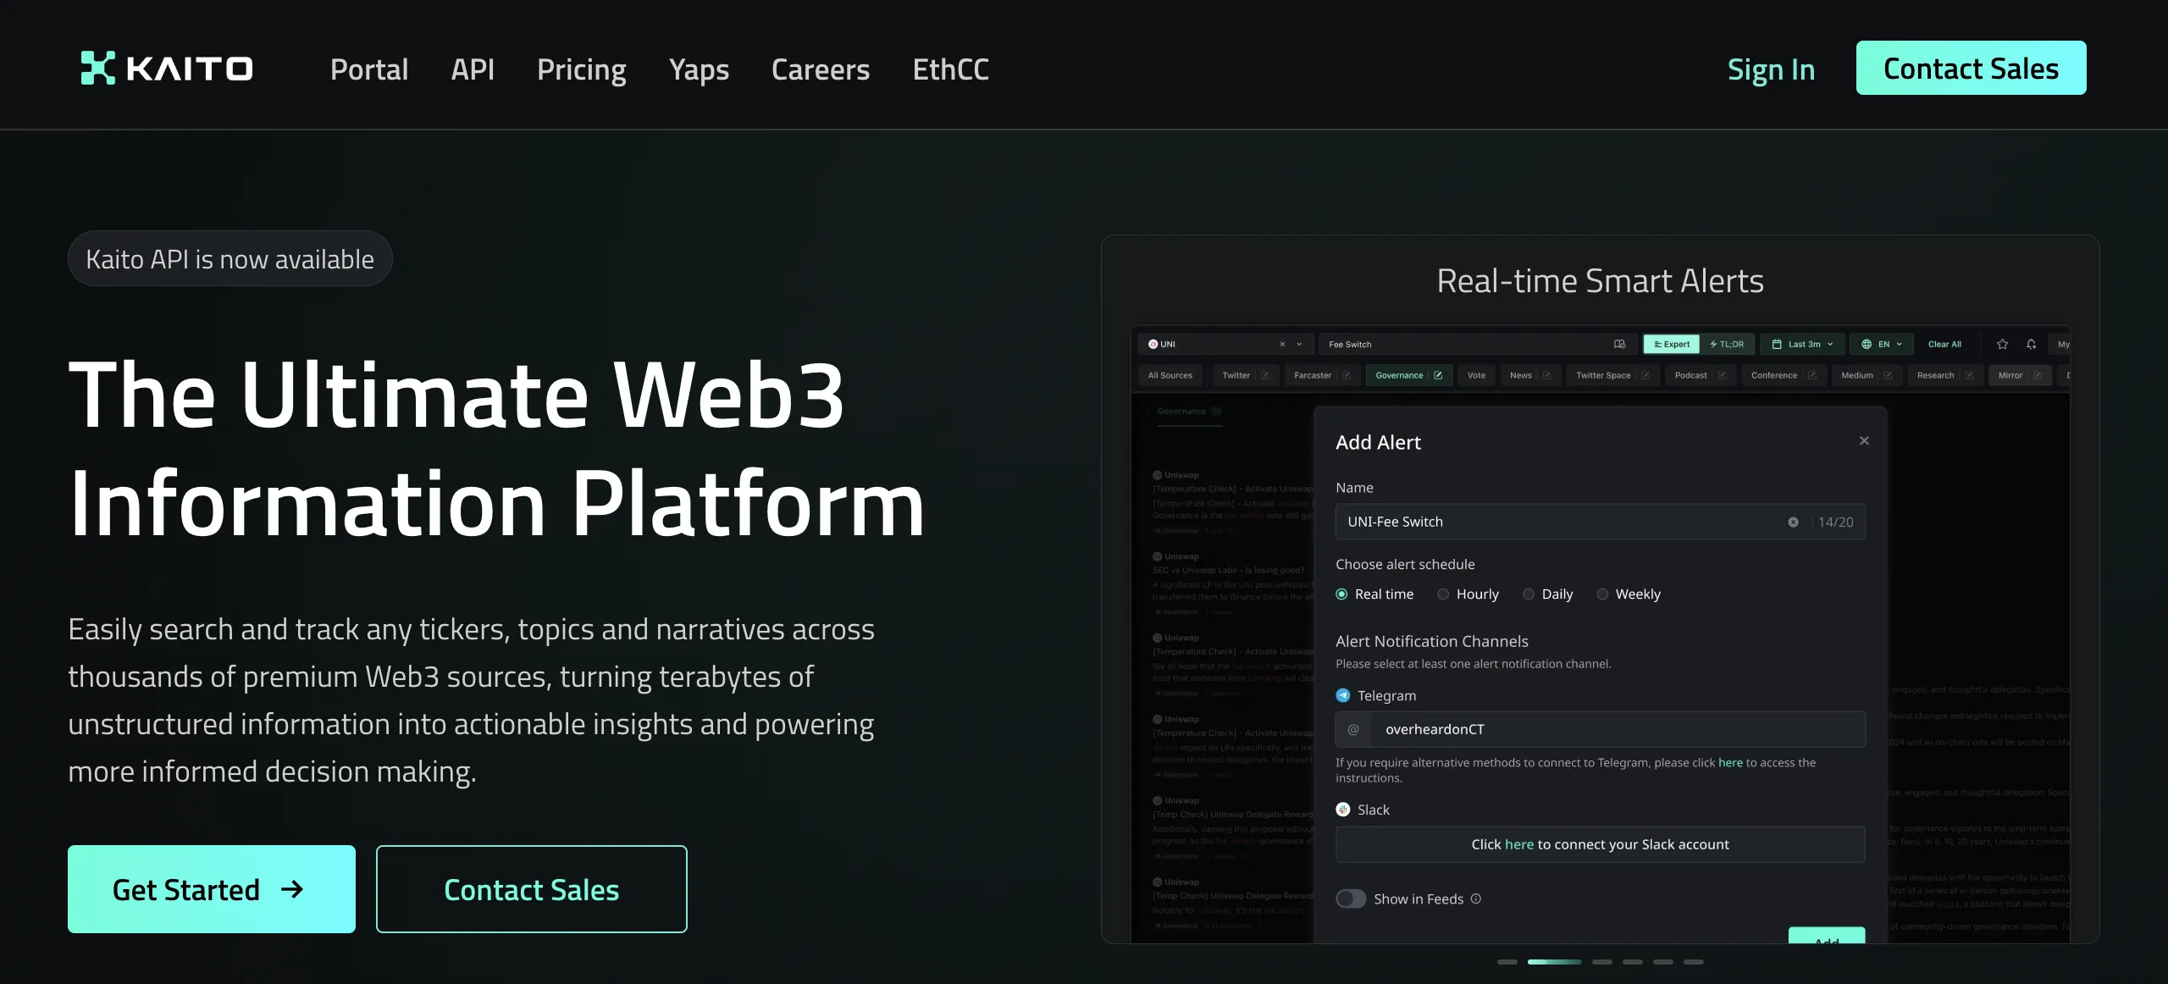Click the calendar icon in Last 3m
2168x984 pixels.
(x=1777, y=344)
